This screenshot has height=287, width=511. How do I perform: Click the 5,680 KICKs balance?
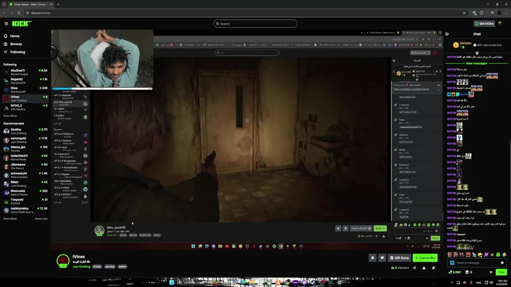455,272
